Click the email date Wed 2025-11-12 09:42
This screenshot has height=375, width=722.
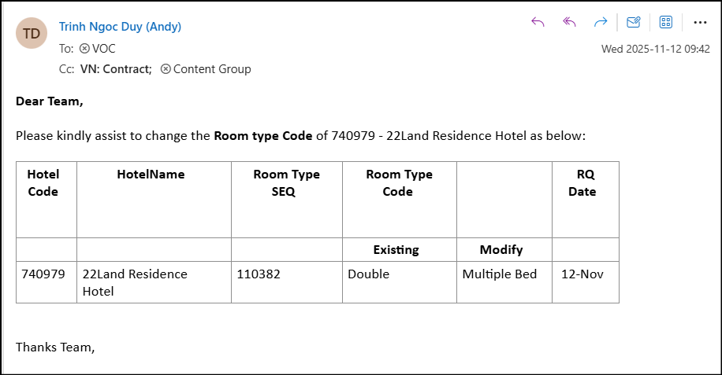[655, 49]
